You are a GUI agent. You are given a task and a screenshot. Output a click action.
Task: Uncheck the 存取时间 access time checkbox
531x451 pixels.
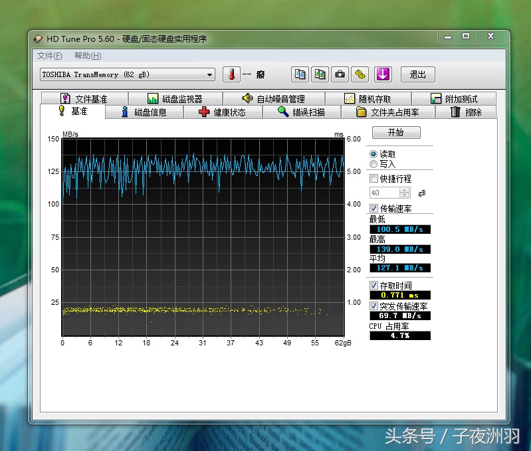point(373,286)
